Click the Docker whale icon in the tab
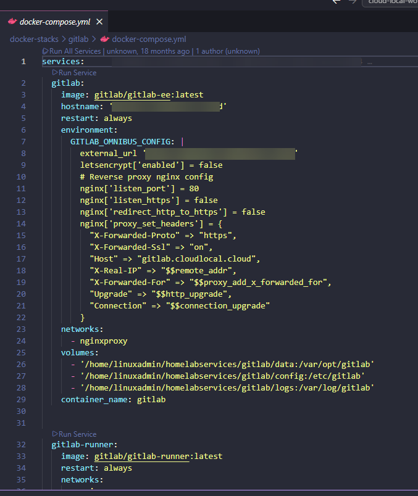 coord(12,22)
